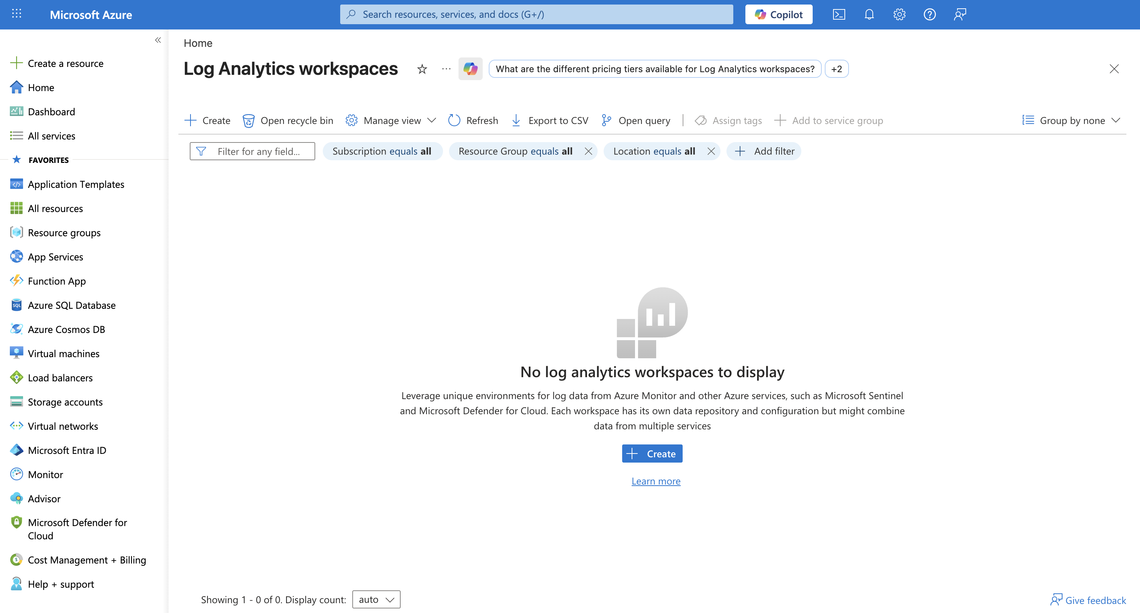
Task: Remove the Location equals all filter
Action: tap(711, 152)
